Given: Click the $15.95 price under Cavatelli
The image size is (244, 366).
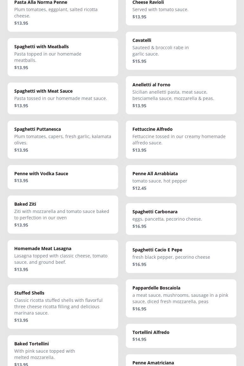Looking at the screenshot, I should point(139,61).
